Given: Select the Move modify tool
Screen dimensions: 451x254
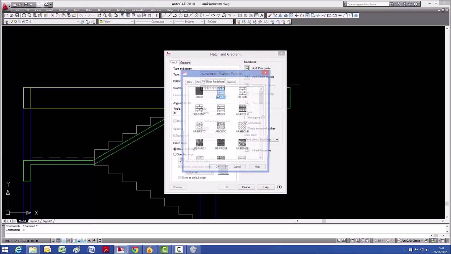Looking at the screenshot, I should (297, 16).
